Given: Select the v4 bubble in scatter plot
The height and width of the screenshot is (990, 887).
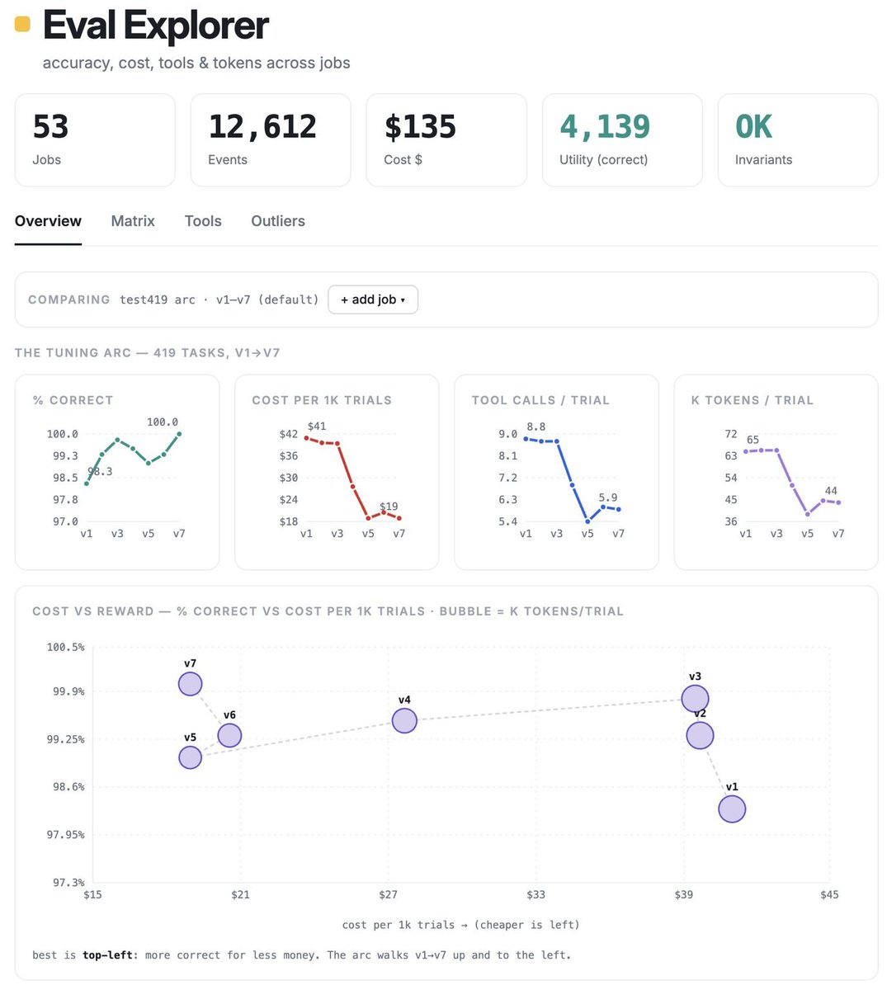Looking at the screenshot, I should pyautogui.click(x=404, y=721).
